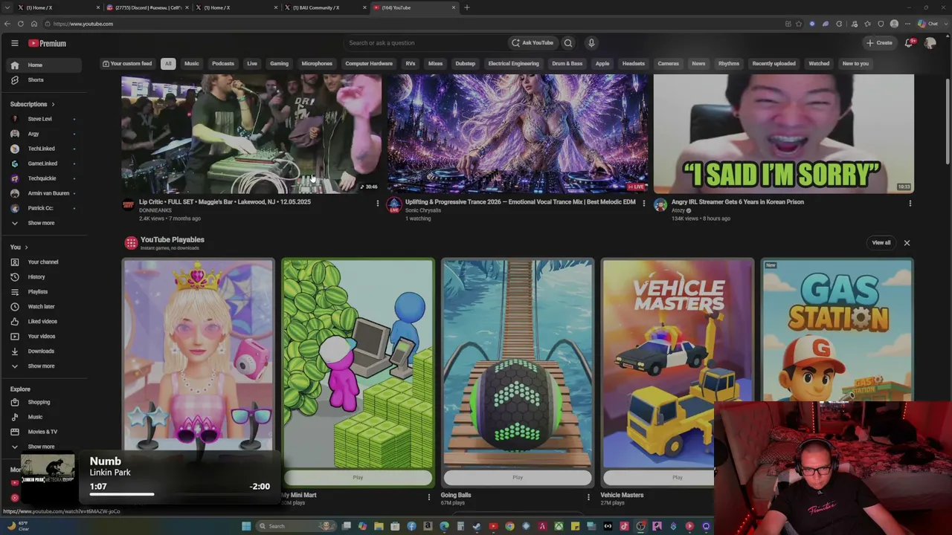This screenshot has width=952, height=535.
Task: Open the "I SAID I'M SORRY" video thumbnail
Action: [x=784, y=134]
